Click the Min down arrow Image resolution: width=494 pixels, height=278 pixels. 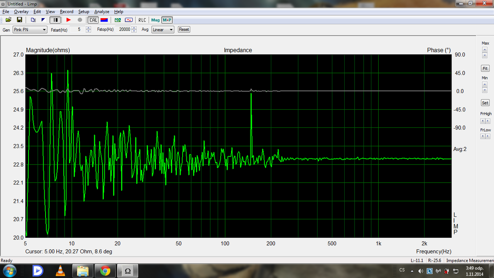tap(485, 90)
